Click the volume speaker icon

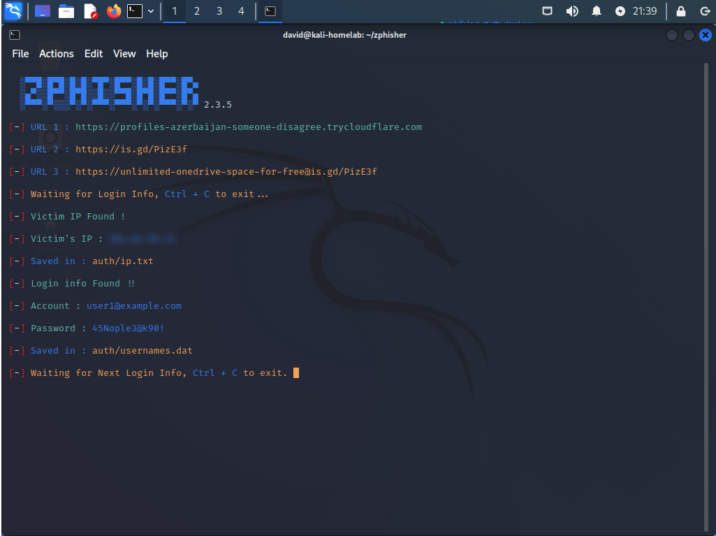[571, 11]
